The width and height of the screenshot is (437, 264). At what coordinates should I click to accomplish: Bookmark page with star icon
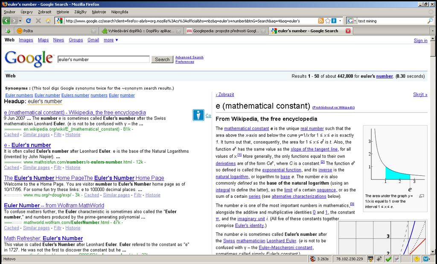(327, 21)
